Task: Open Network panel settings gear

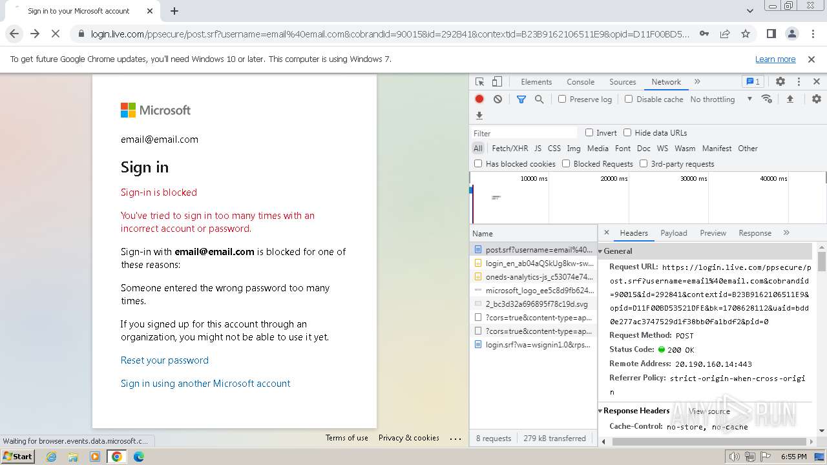Action: point(817,99)
